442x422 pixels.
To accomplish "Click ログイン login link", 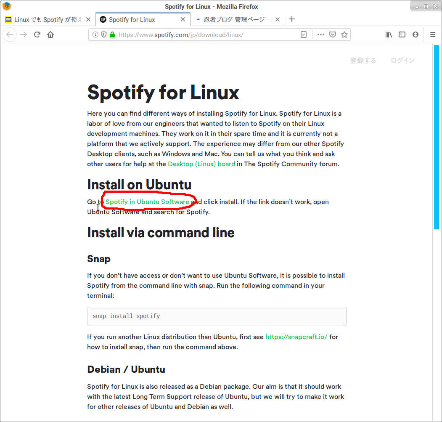I will click(x=402, y=61).
